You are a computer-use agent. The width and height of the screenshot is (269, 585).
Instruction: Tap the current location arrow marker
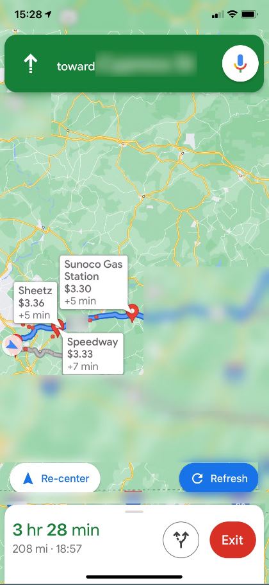point(13,346)
